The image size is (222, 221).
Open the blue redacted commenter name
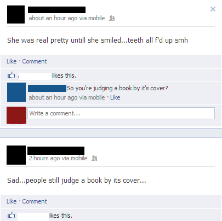point(47,88)
